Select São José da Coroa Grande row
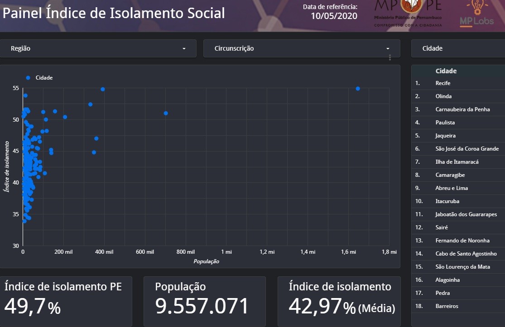Viewport: 505px width, 327px height. pyautogui.click(x=458, y=149)
